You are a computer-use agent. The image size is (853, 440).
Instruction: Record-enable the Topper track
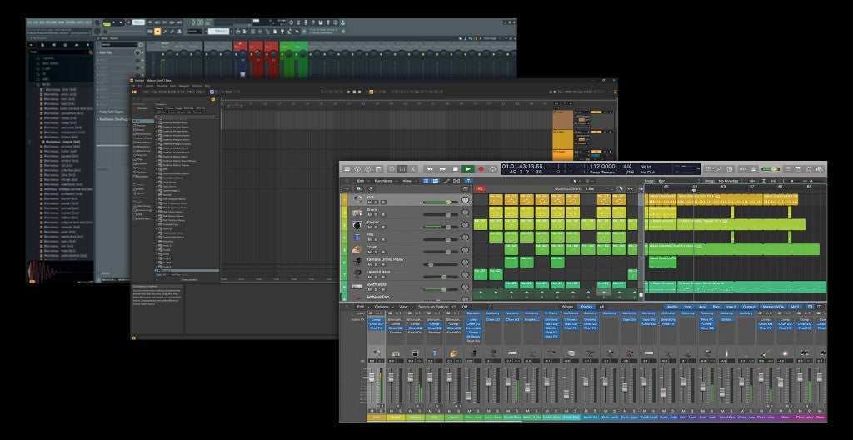click(383, 227)
